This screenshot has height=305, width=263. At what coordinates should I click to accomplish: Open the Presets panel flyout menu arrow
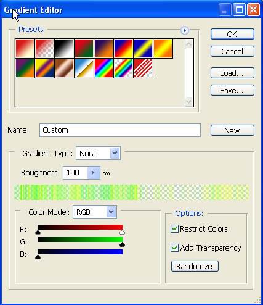pyautogui.click(x=184, y=30)
